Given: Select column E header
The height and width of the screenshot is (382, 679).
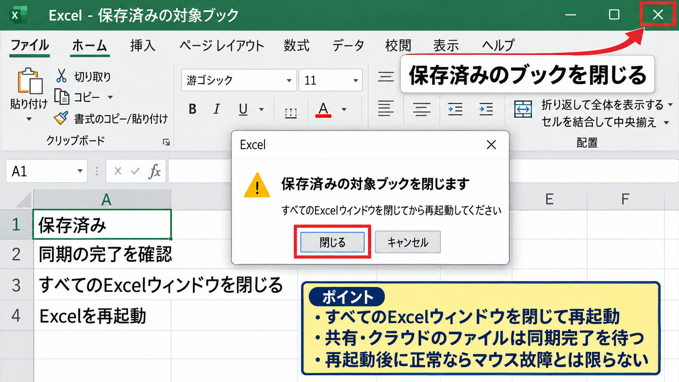Looking at the screenshot, I should (x=549, y=199).
